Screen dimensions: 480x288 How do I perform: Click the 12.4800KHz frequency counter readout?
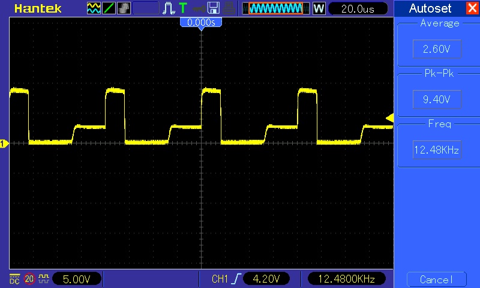(347, 279)
